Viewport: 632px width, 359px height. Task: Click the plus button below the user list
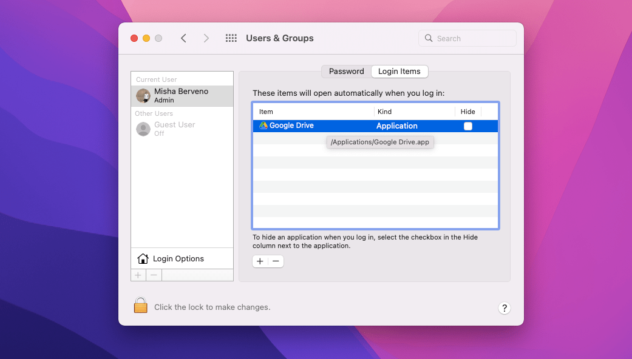[138, 275]
